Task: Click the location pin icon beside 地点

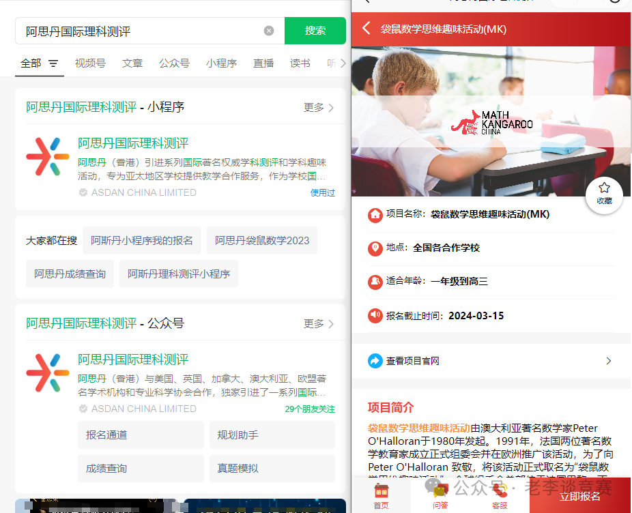Action: pyautogui.click(x=375, y=248)
